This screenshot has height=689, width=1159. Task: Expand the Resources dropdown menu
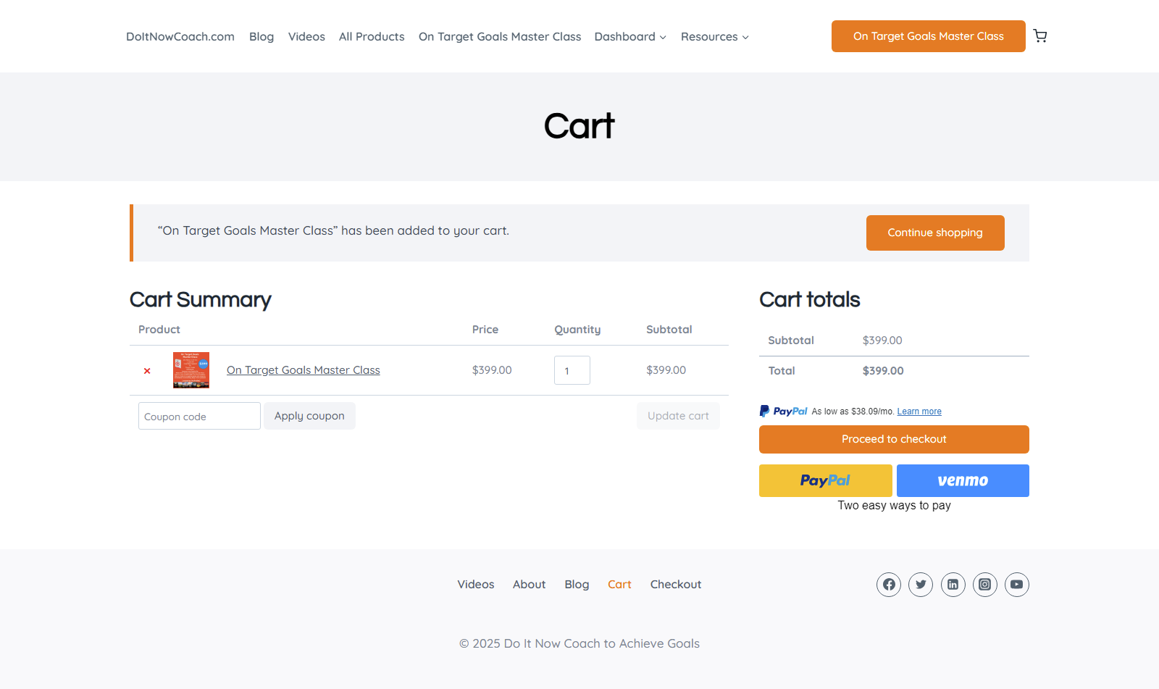715,36
